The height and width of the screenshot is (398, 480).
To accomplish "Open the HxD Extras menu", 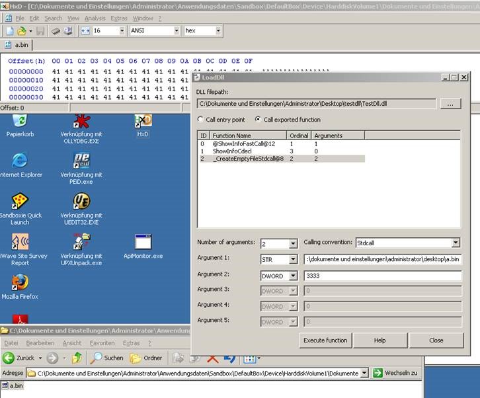I will point(119,19).
